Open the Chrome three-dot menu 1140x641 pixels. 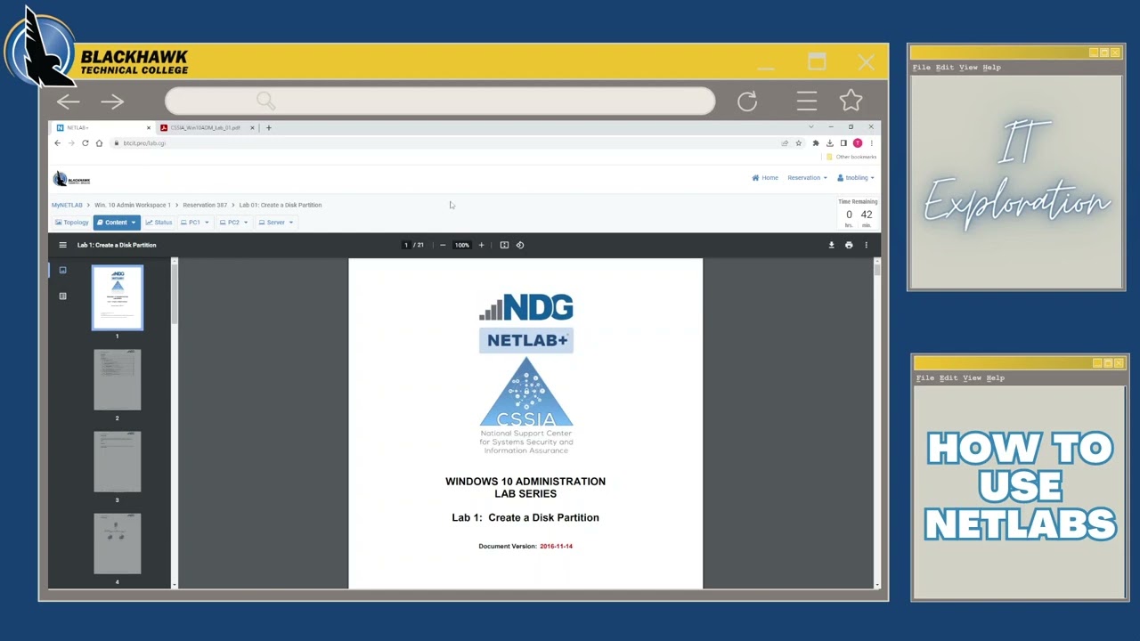coord(871,143)
